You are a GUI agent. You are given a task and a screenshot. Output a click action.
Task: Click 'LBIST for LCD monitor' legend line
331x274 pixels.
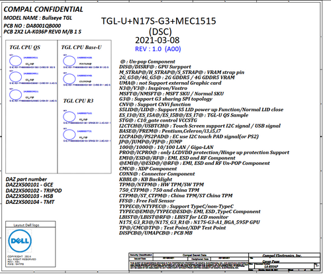click(x=173, y=217)
